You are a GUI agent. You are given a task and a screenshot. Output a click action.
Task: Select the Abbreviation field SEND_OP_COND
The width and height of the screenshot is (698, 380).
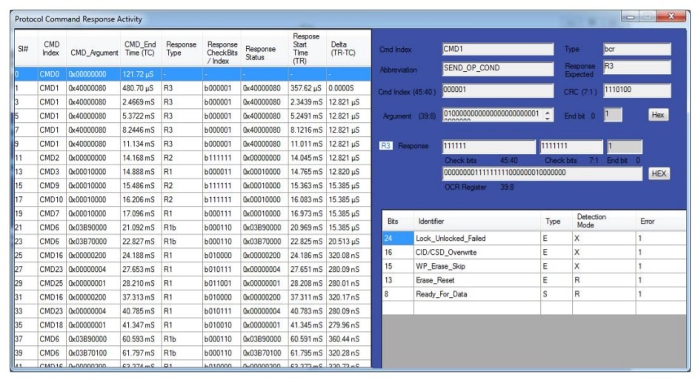click(497, 69)
